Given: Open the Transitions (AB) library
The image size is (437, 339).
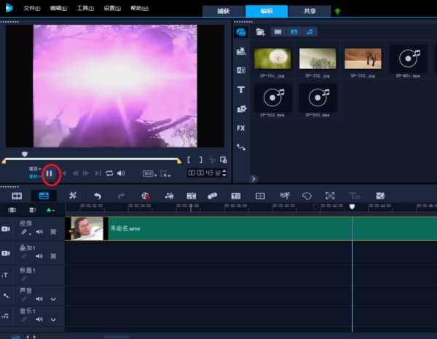Looking at the screenshot, I should pos(240,71).
